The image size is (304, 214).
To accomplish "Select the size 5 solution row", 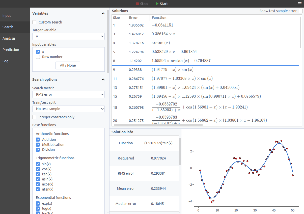I will click(177, 51).
